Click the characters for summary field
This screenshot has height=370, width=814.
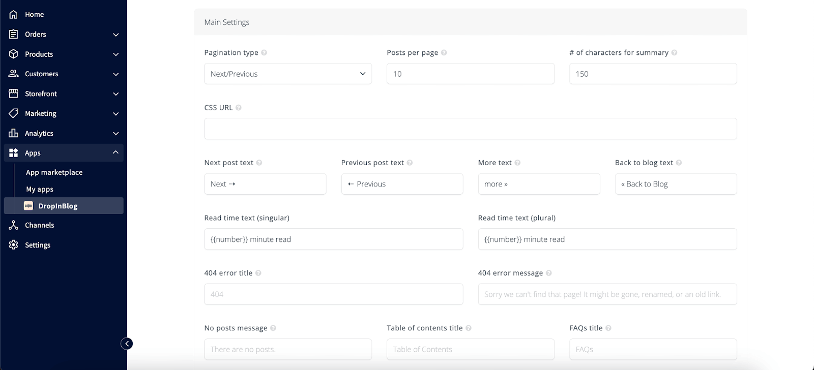pyautogui.click(x=653, y=74)
